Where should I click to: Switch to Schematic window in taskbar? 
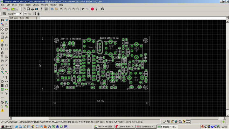147,127
